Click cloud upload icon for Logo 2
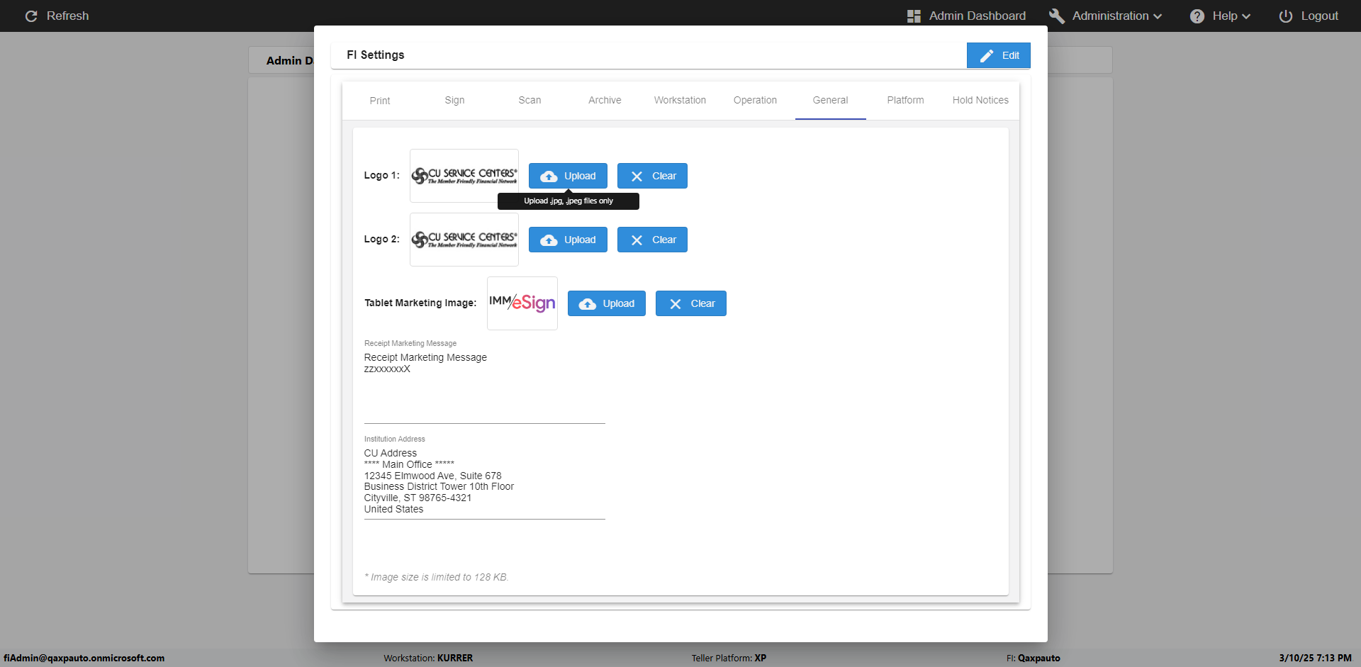This screenshot has height=667, width=1361. (x=549, y=240)
